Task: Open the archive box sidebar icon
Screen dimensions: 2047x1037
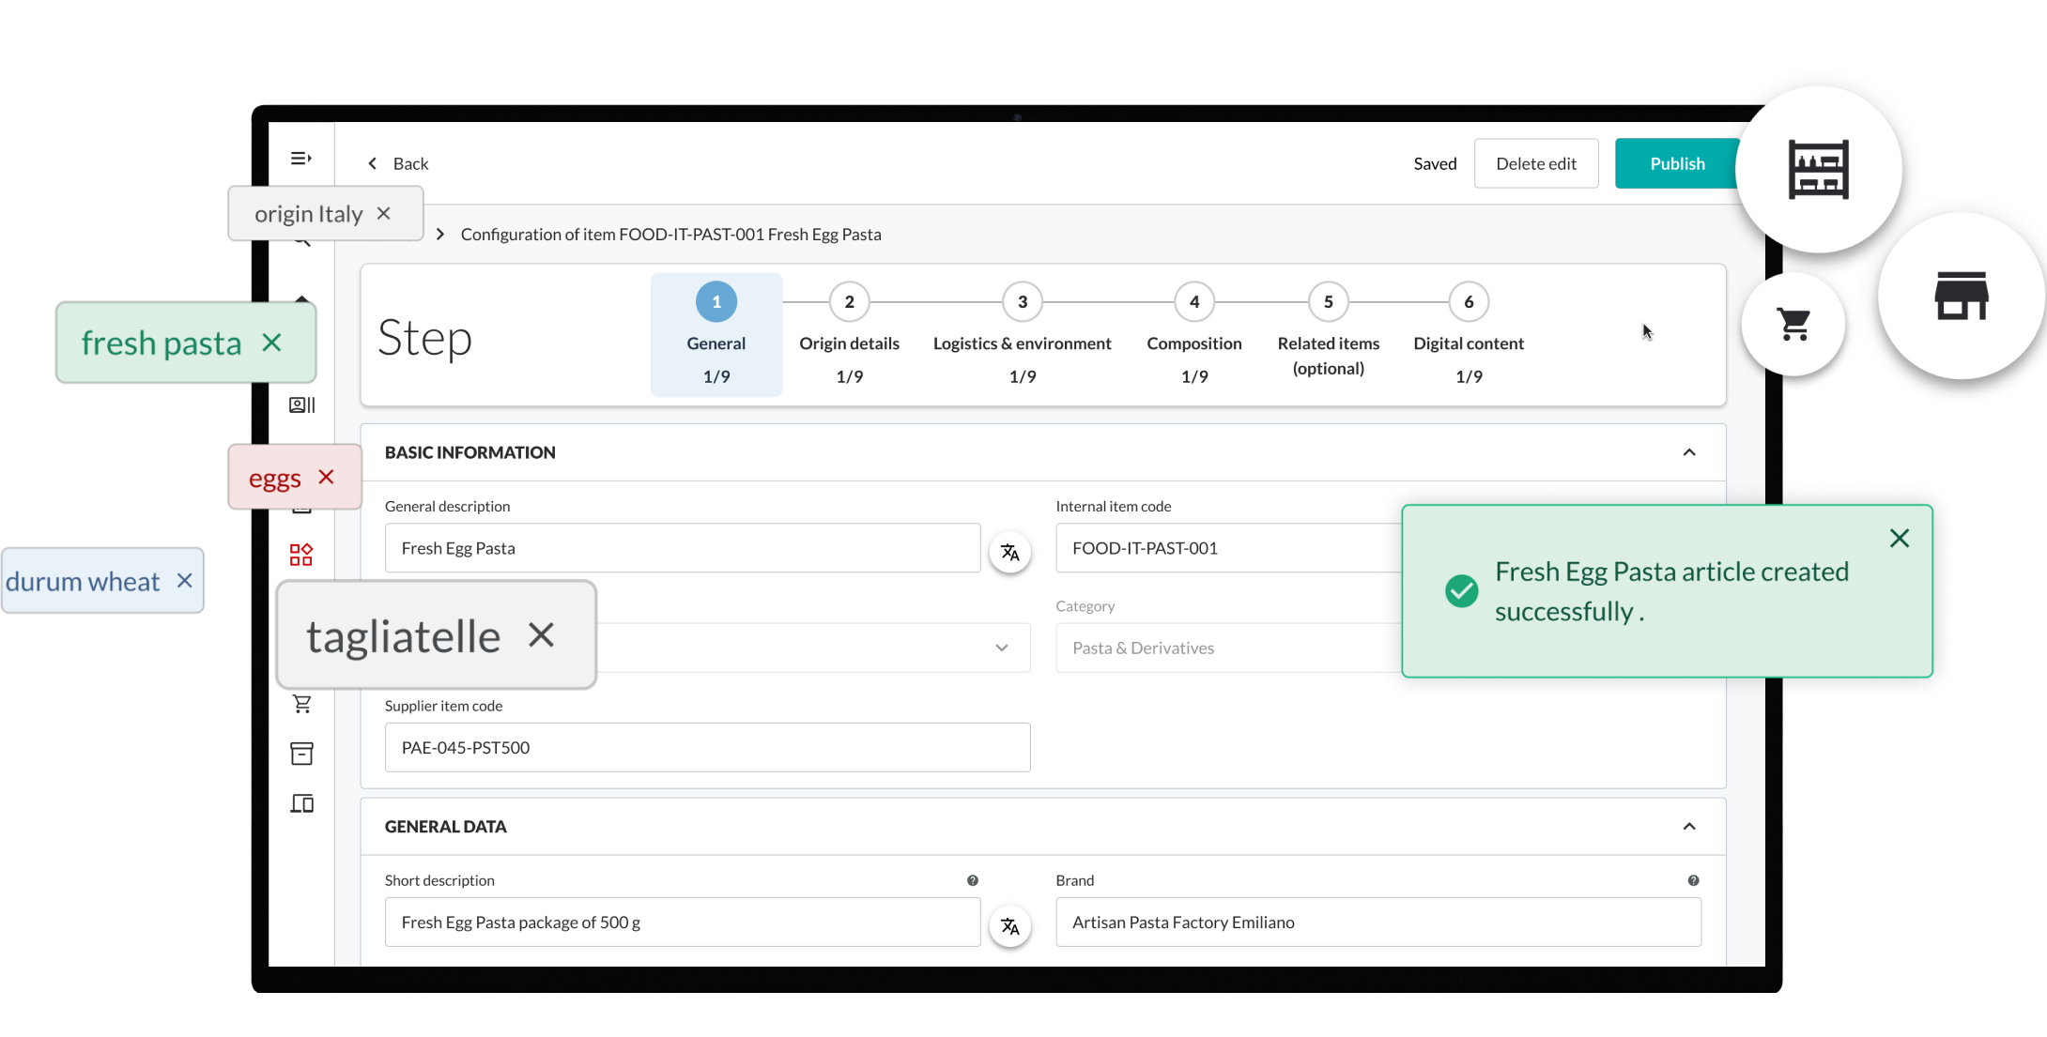Action: point(301,754)
